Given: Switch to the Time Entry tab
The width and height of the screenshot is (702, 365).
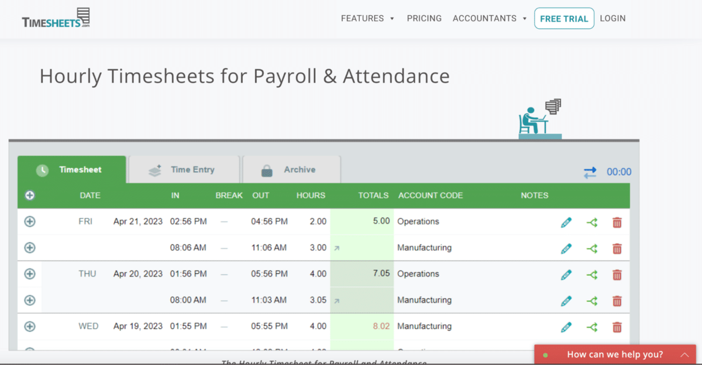Looking at the screenshot, I should [184, 170].
